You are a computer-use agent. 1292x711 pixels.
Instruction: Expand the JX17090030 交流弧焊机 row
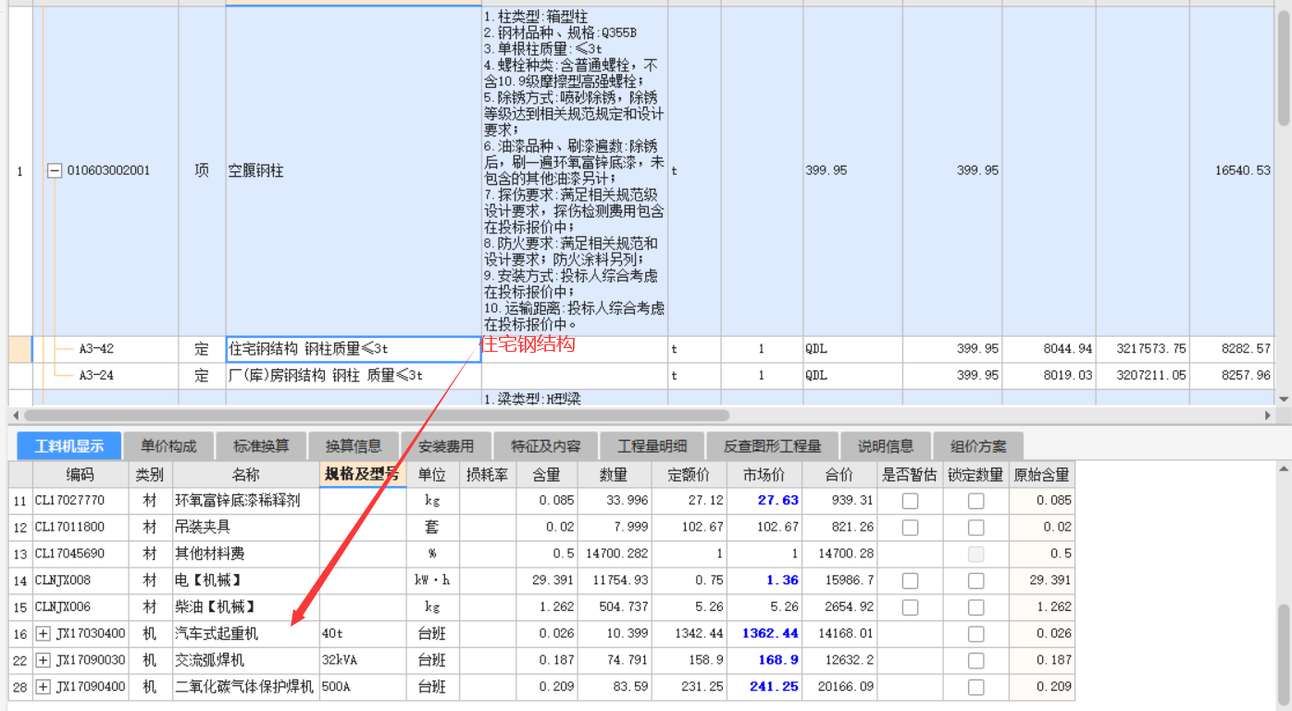[43, 661]
